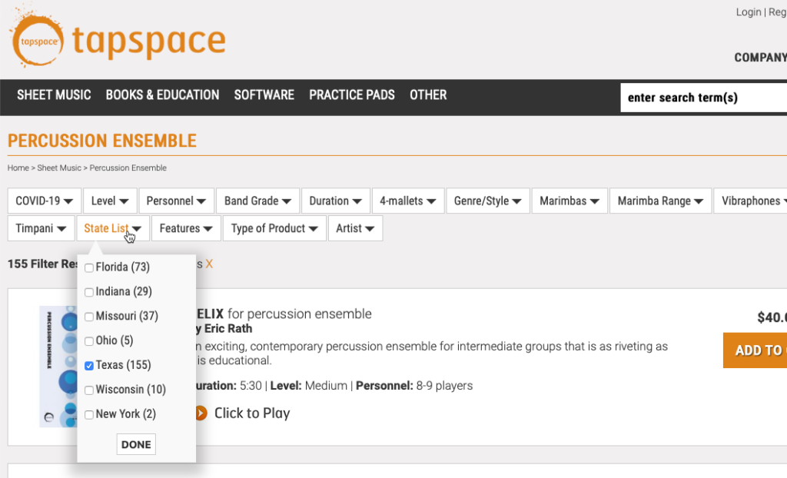Viewport: 787px width, 478px height.
Task: Open Books & Education menu
Action: tap(163, 95)
